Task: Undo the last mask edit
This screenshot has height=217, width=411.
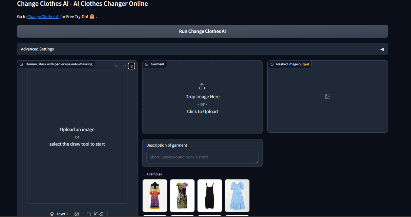Action: 117,66
